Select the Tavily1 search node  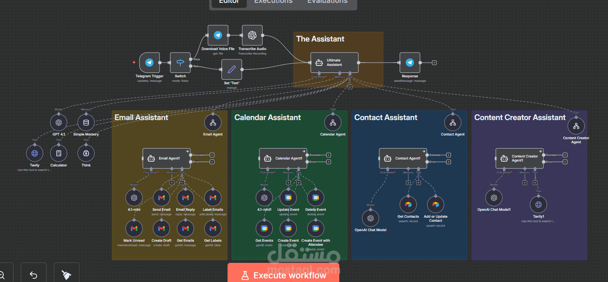click(x=538, y=205)
